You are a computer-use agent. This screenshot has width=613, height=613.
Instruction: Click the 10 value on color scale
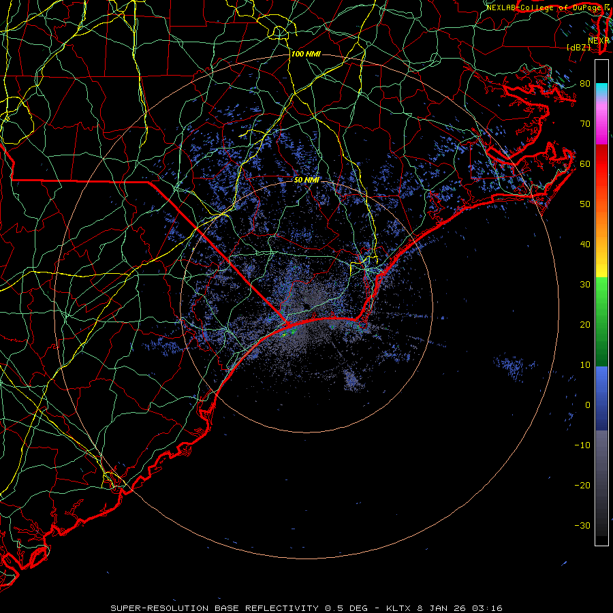coord(585,365)
